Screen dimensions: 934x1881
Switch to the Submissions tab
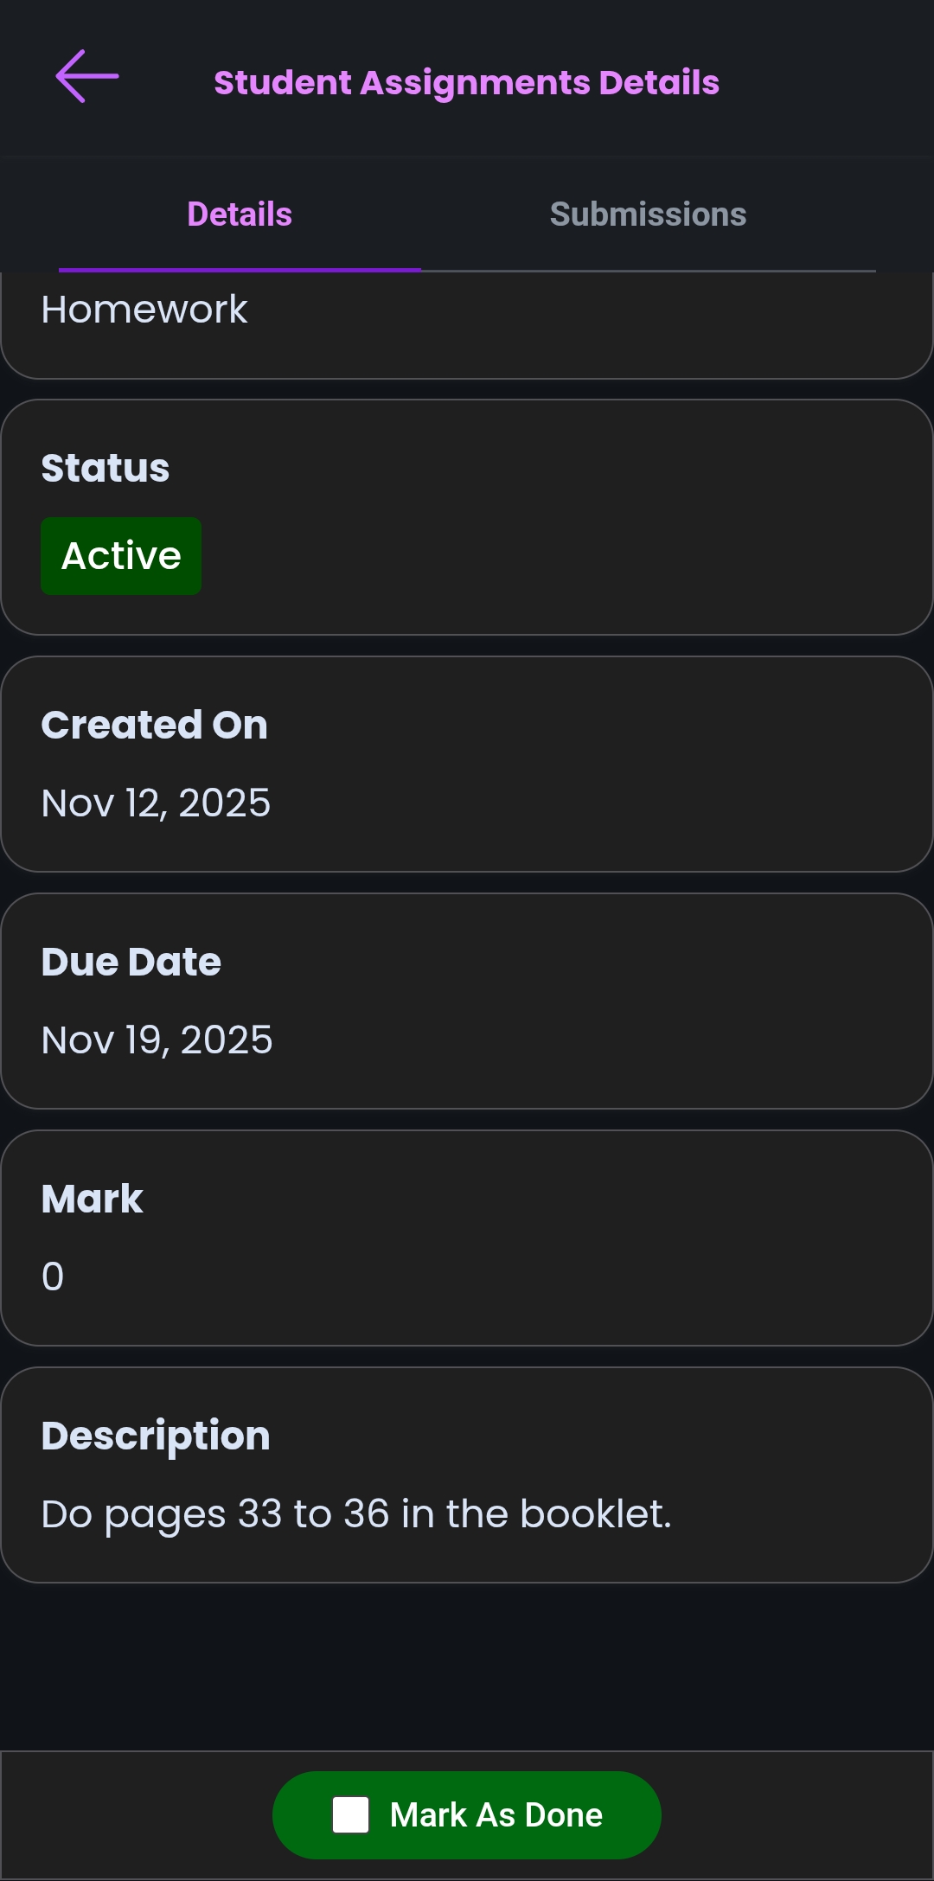click(648, 214)
